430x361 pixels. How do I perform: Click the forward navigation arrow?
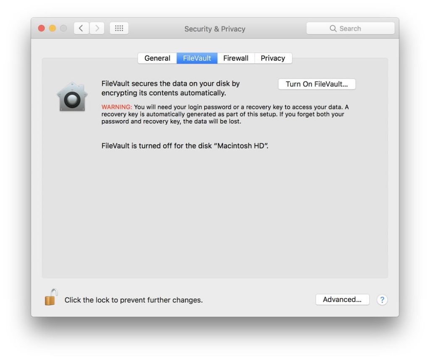pyautogui.click(x=97, y=29)
